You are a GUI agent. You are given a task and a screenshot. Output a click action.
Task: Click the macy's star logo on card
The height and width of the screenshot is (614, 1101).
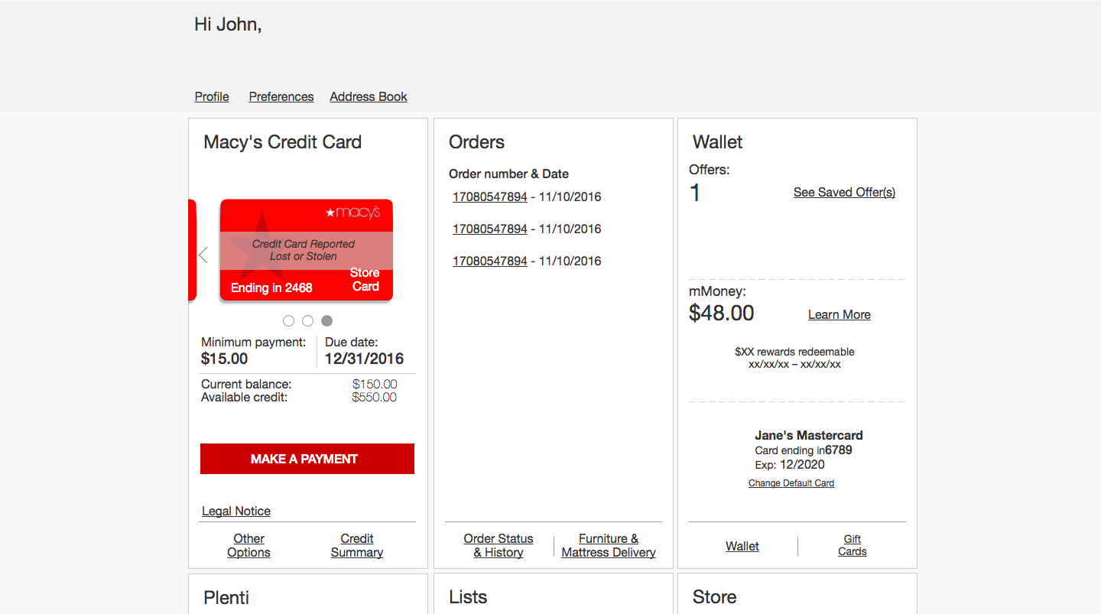pyautogui.click(x=352, y=212)
